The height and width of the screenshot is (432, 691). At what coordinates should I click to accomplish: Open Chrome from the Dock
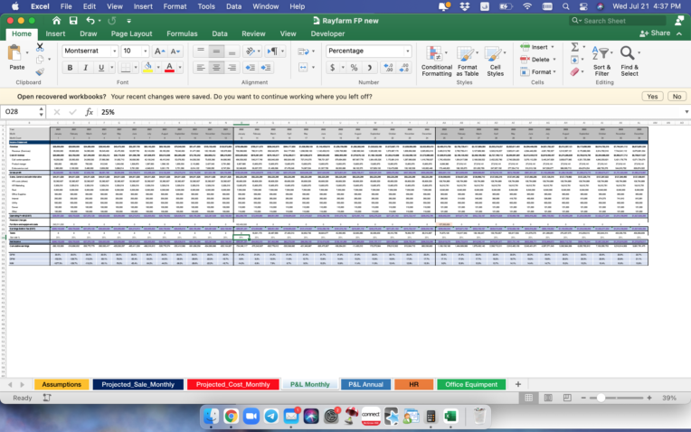[231, 416]
